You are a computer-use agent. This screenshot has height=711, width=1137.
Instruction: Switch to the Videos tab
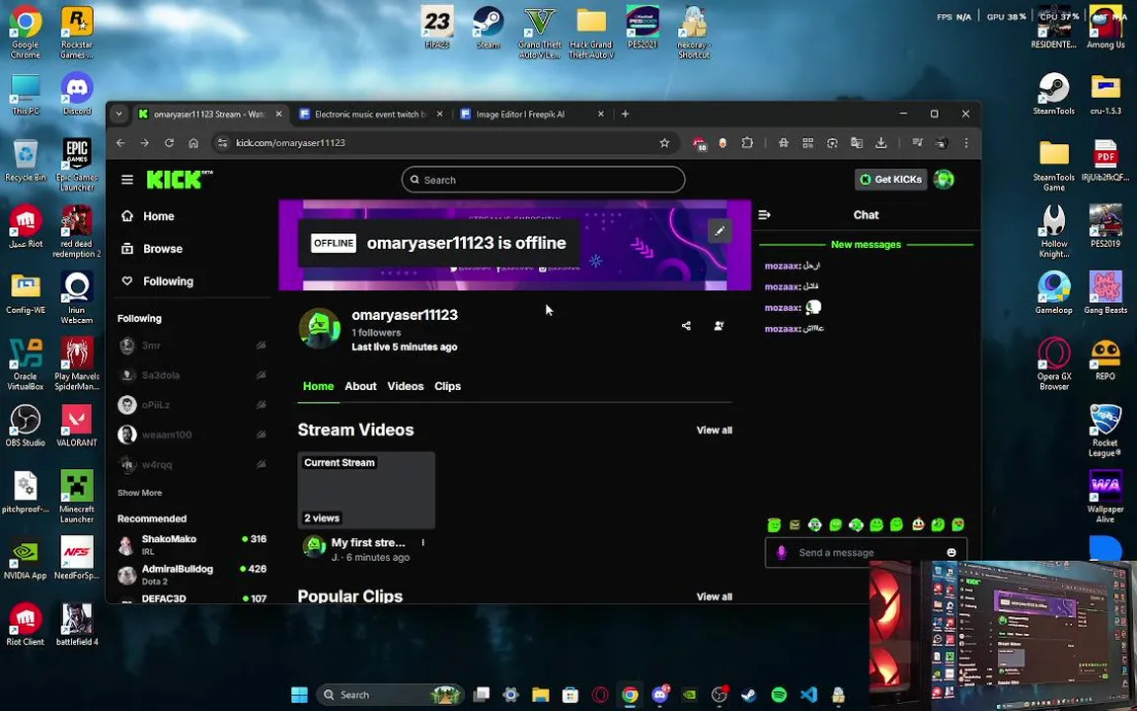click(x=406, y=386)
